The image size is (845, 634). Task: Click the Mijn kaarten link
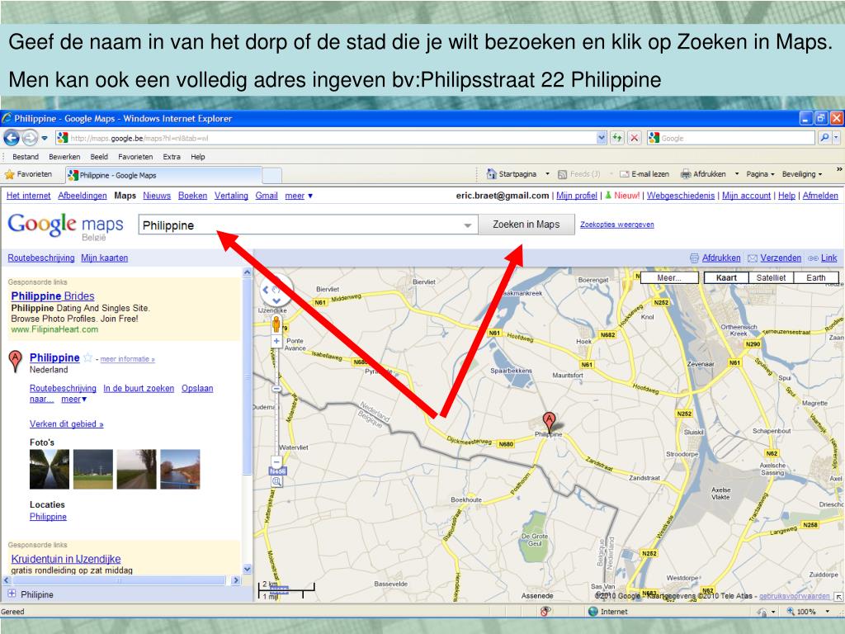click(105, 258)
